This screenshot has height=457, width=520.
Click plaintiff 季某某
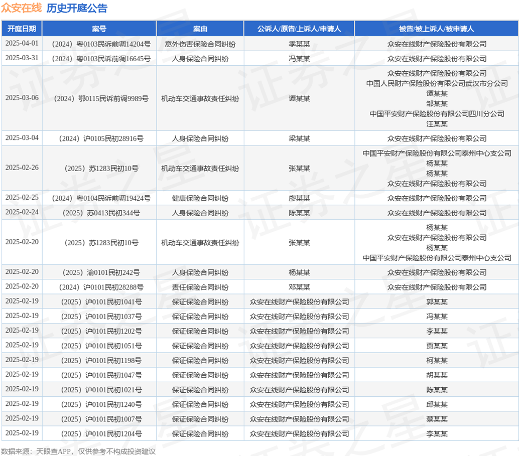[x=299, y=44]
